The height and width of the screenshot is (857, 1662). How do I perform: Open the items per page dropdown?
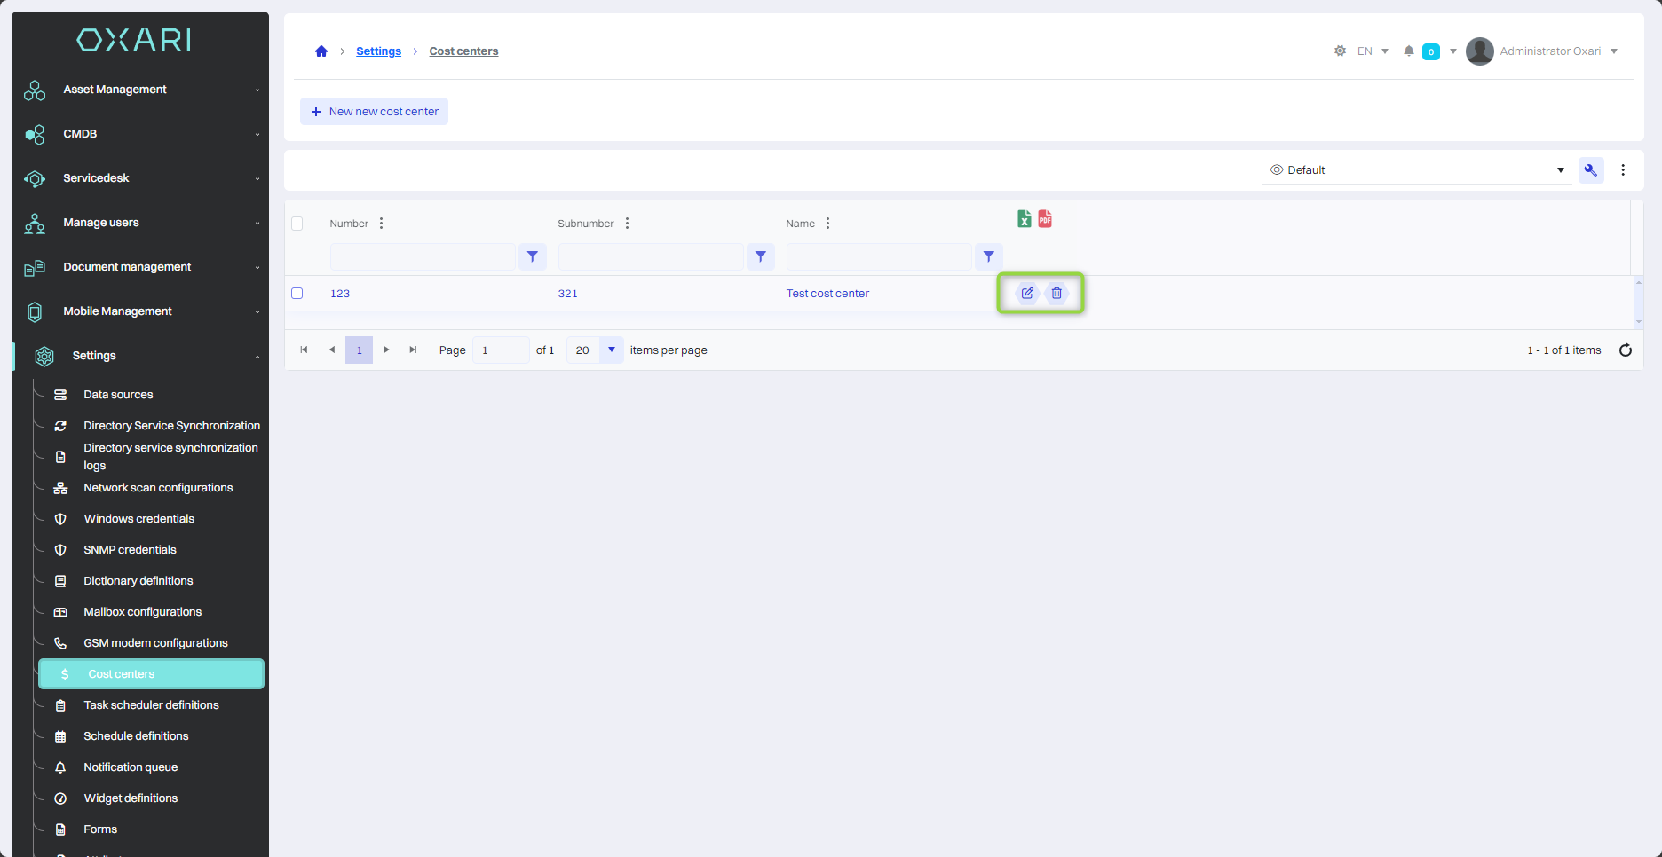click(x=611, y=350)
